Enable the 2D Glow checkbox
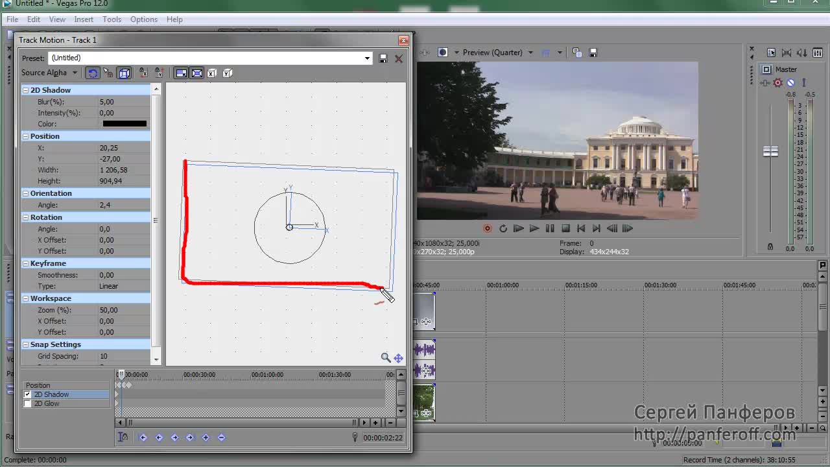This screenshot has width=830, height=467. tap(27, 403)
